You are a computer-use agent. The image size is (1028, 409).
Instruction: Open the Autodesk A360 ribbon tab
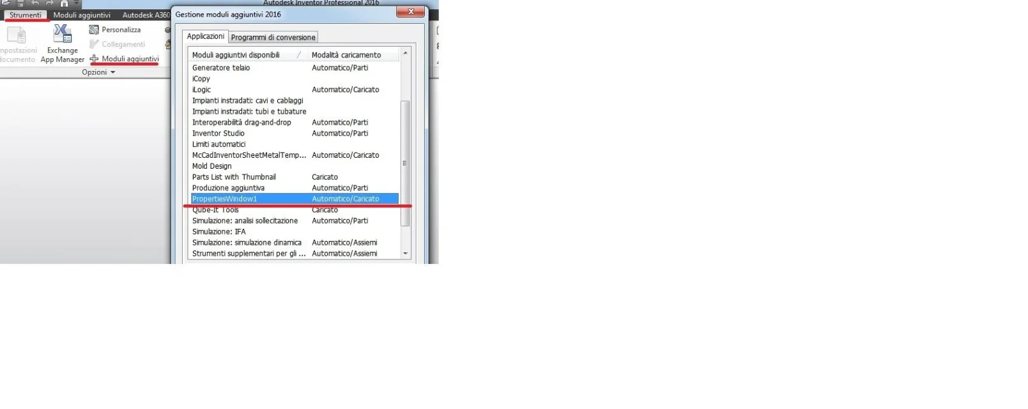[146, 15]
